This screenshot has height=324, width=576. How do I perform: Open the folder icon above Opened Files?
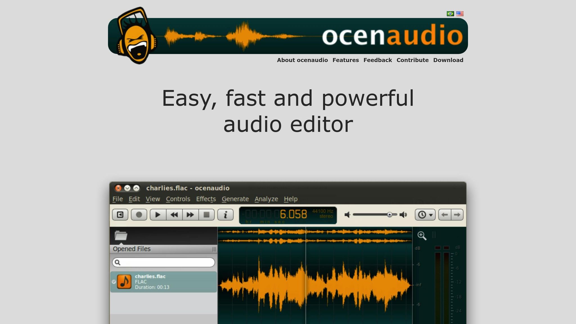(121, 235)
